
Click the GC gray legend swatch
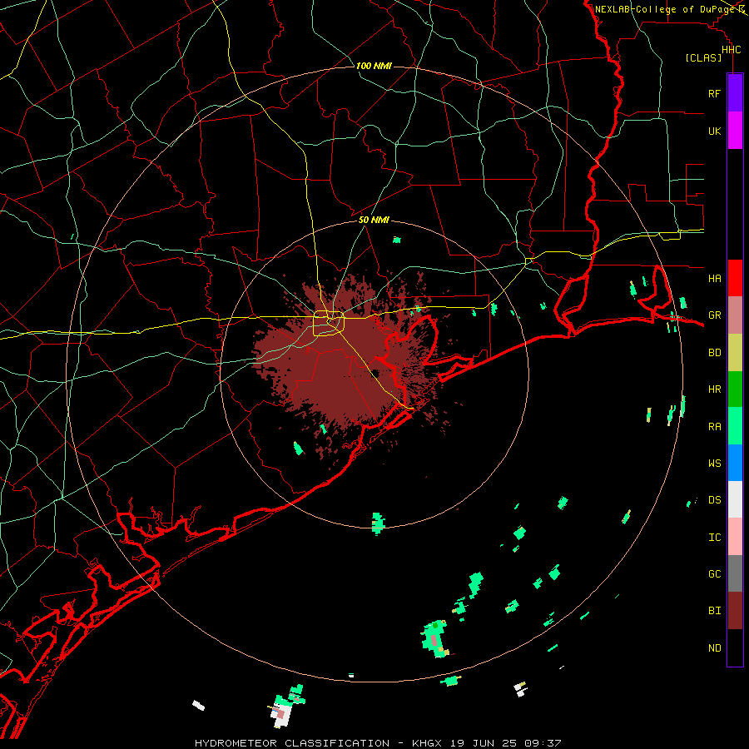coord(735,573)
